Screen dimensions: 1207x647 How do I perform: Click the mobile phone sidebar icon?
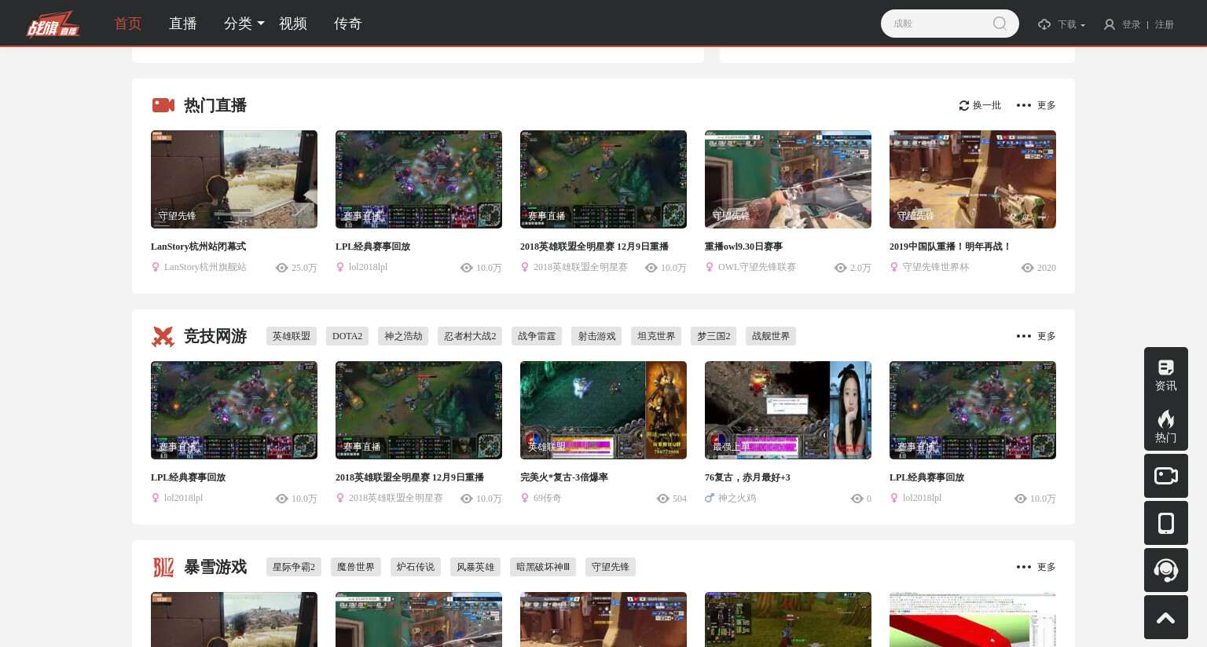(x=1166, y=523)
